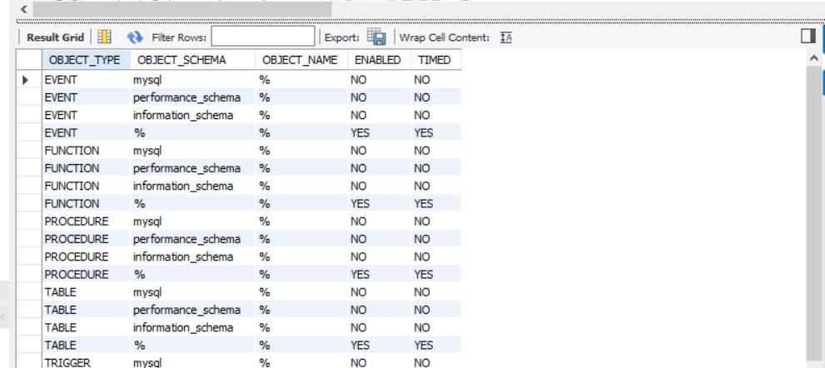Select FUNCTION cell in the mysql row
Viewport: 825px width, 368px height.
click(x=86, y=151)
